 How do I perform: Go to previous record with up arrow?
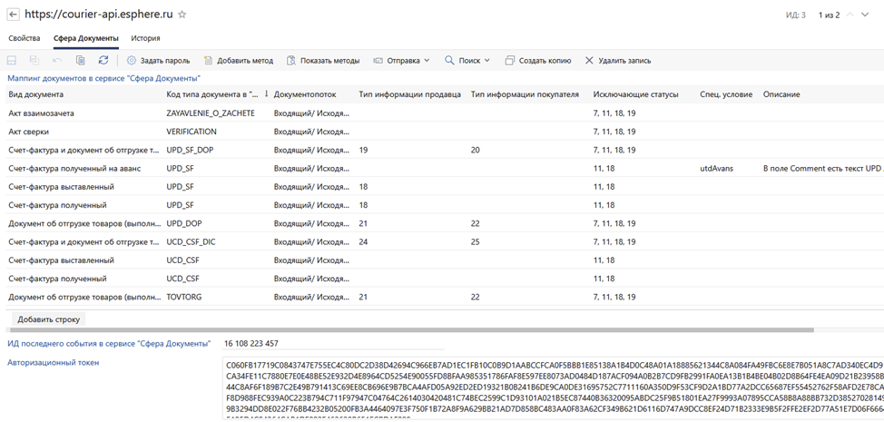[x=850, y=15]
